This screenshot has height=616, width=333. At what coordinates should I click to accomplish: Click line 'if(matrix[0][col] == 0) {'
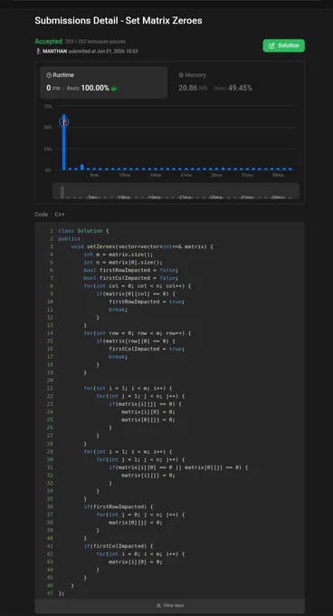click(136, 294)
